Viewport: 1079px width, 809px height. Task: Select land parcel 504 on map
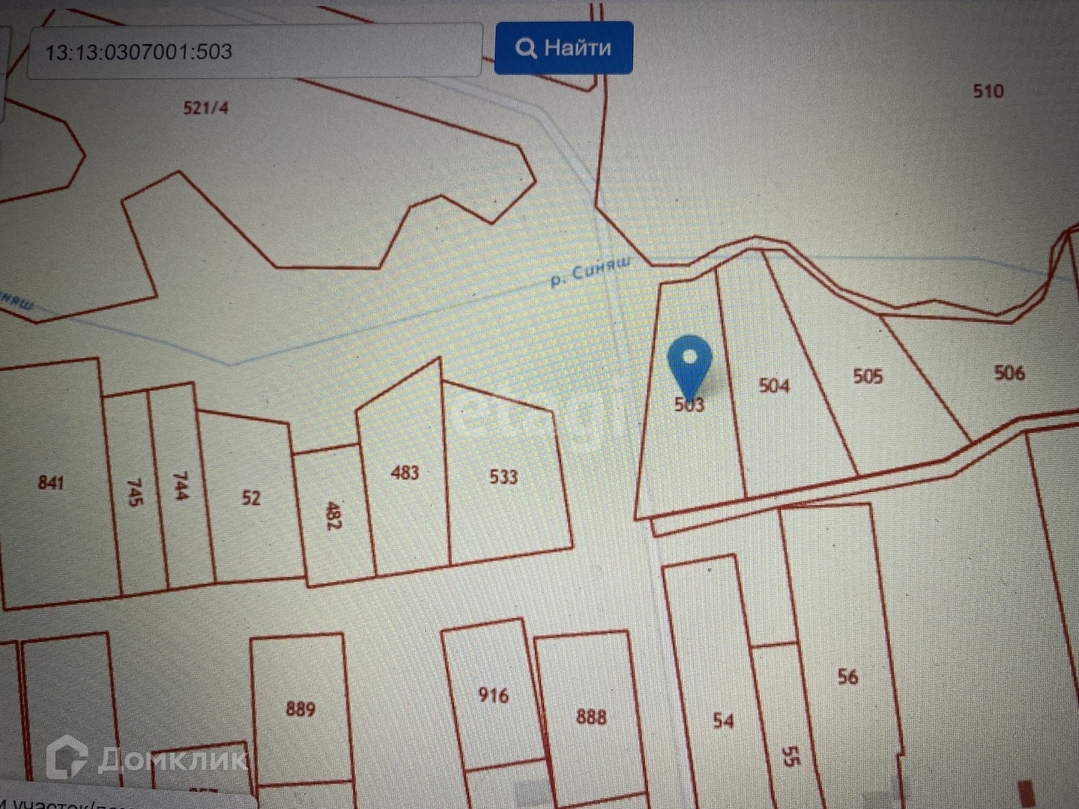[774, 386]
